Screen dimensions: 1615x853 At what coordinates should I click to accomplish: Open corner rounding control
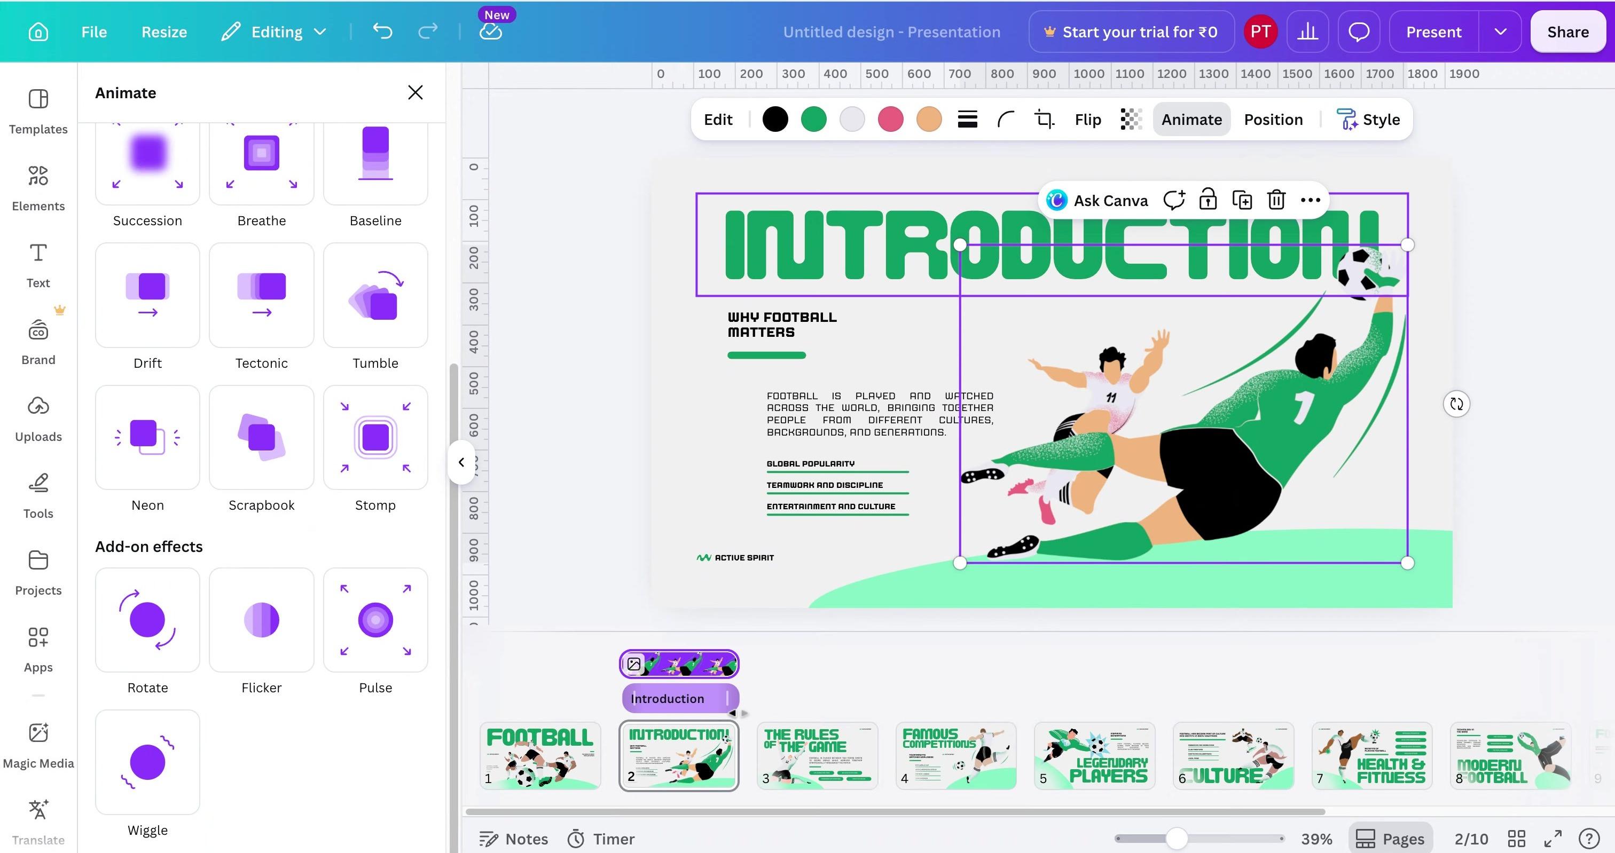(1006, 119)
